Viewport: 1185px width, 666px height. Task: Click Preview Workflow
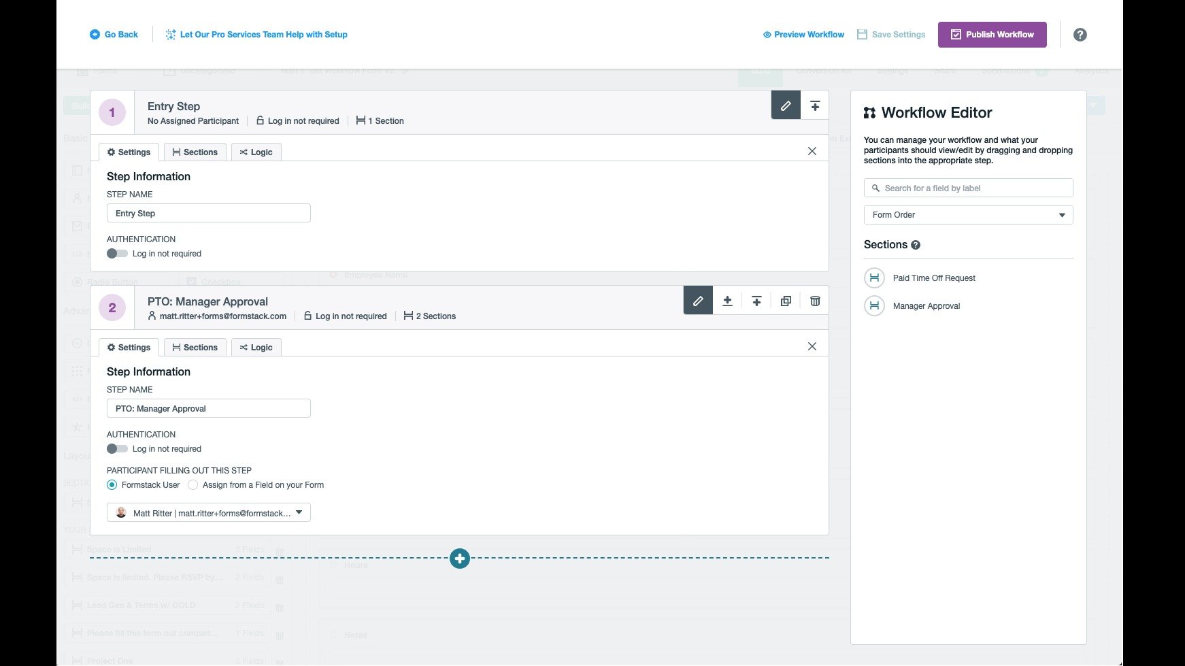click(x=803, y=34)
